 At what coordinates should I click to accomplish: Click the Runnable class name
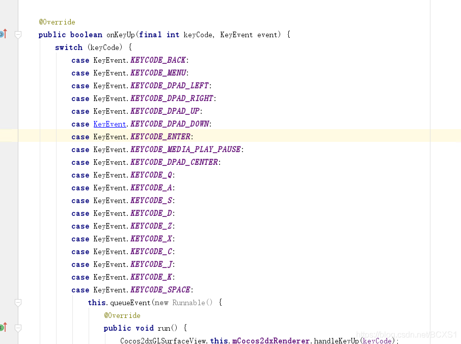188,303
